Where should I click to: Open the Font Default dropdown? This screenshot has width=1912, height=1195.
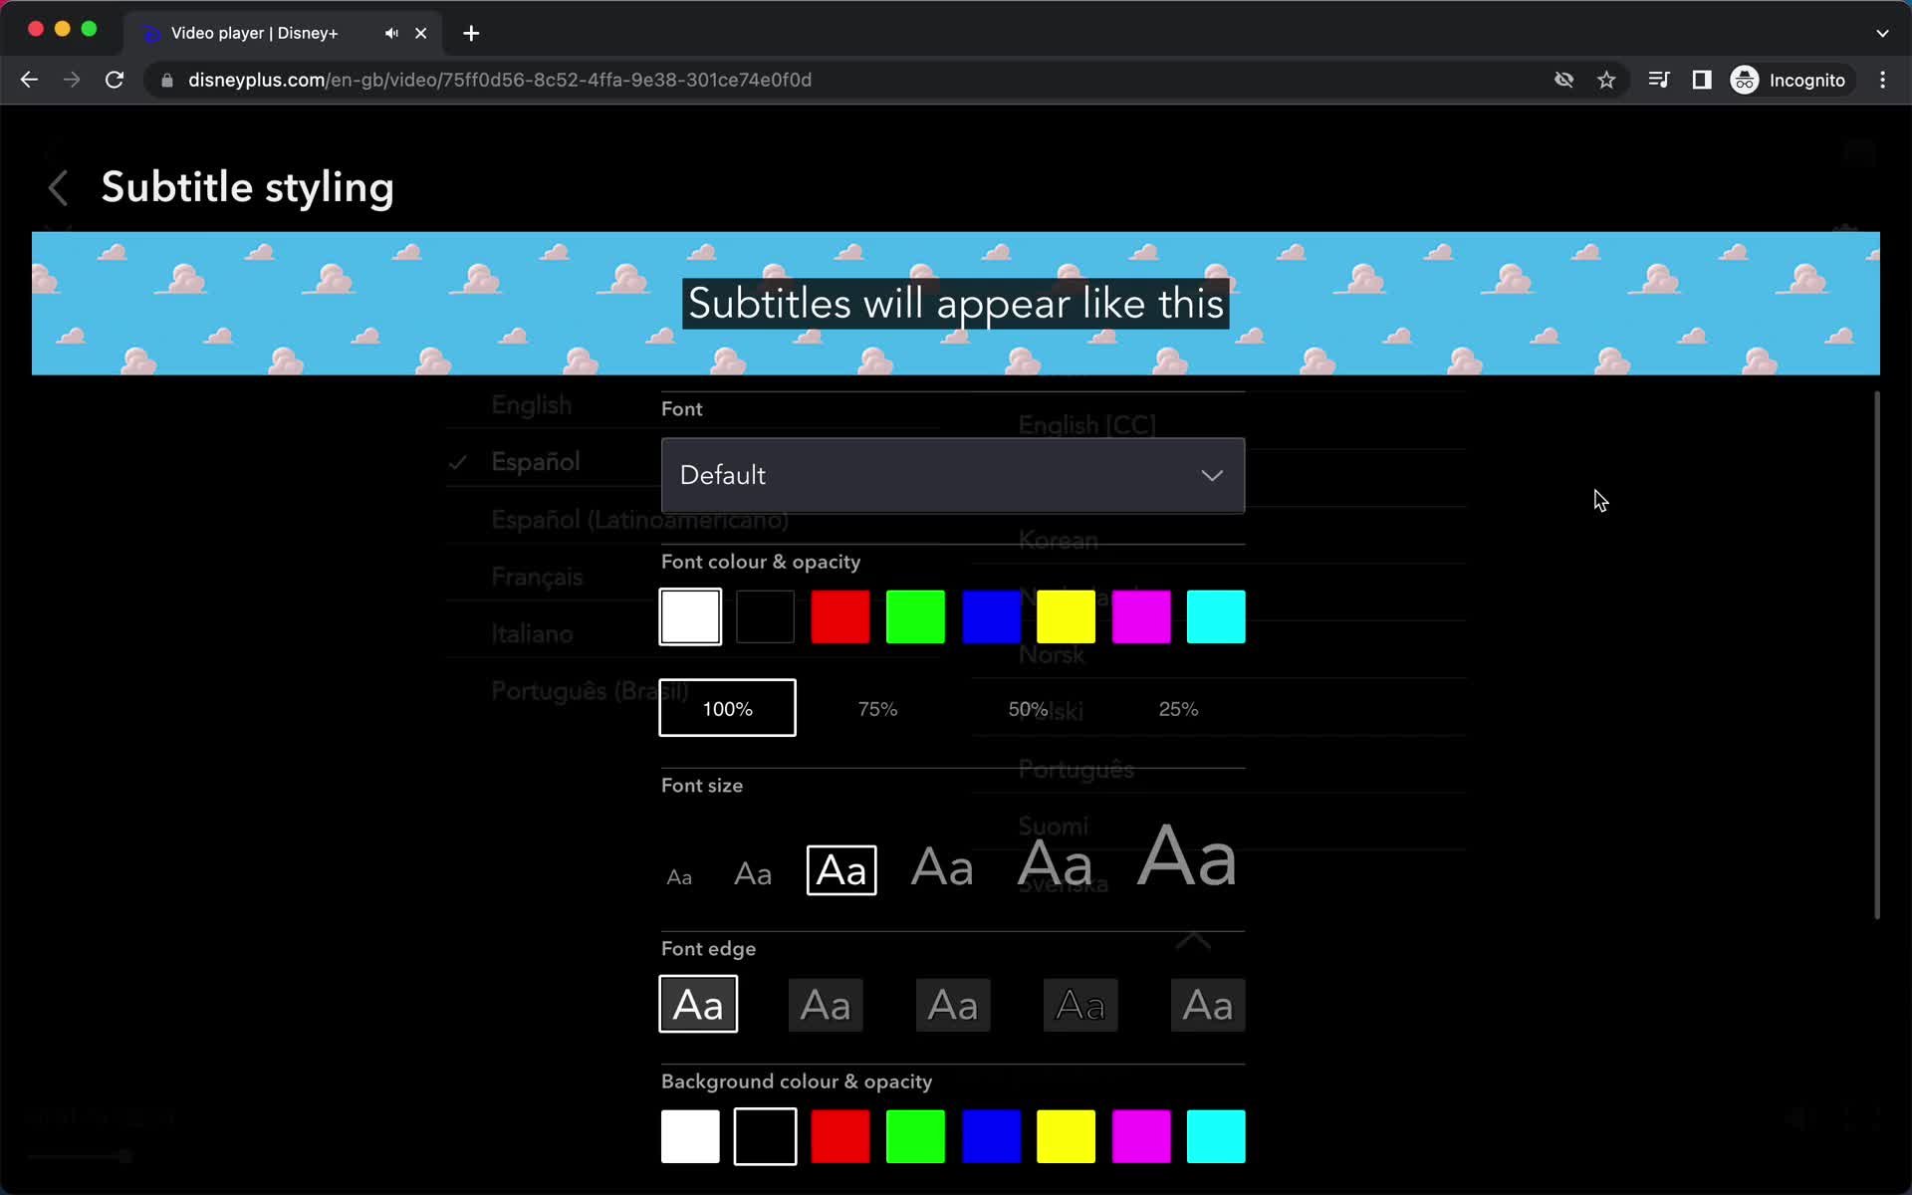click(953, 475)
